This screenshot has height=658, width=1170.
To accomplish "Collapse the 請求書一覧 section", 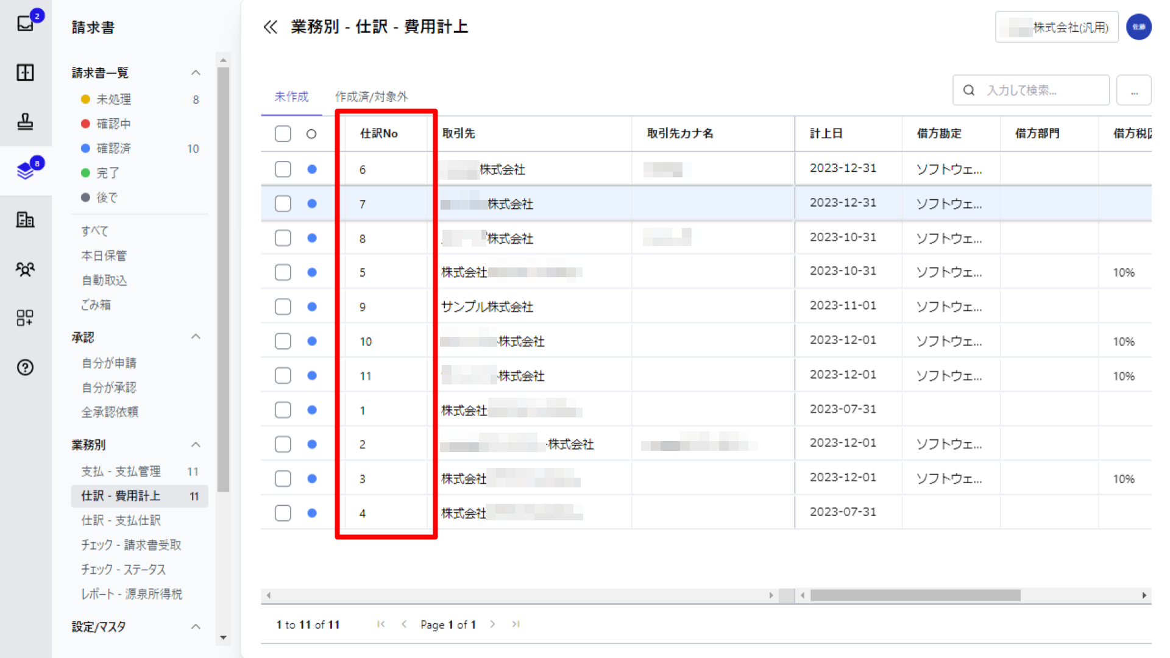I will (196, 73).
